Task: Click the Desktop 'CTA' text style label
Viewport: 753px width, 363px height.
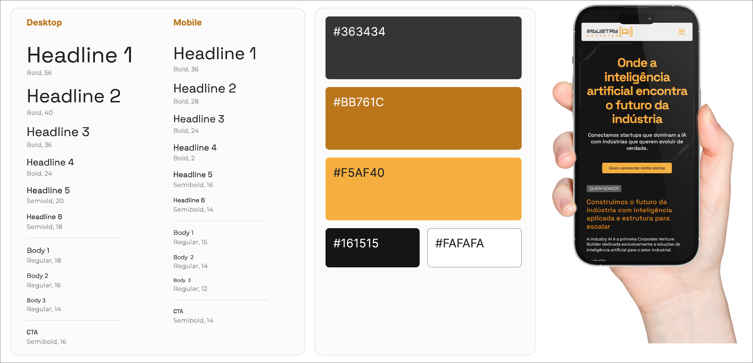Action: pyautogui.click(x=32, y=332)
